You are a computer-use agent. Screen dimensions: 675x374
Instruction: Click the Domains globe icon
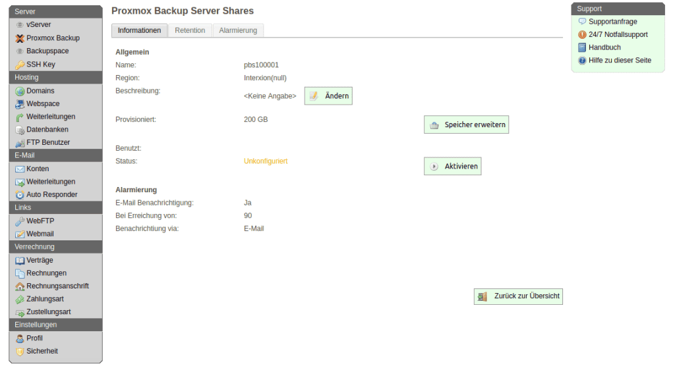tap(20, 91)
